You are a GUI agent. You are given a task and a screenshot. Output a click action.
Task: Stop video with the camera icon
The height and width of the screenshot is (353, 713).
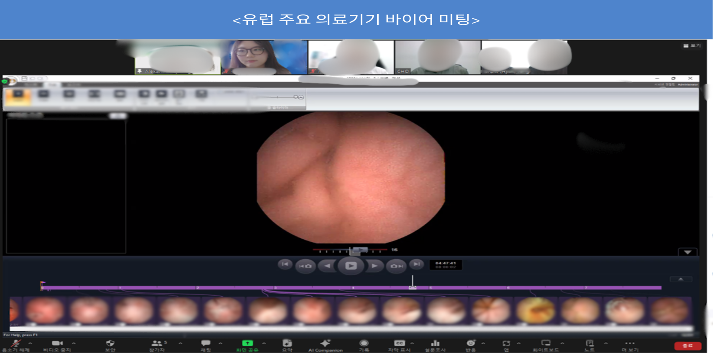coord(57,343)
